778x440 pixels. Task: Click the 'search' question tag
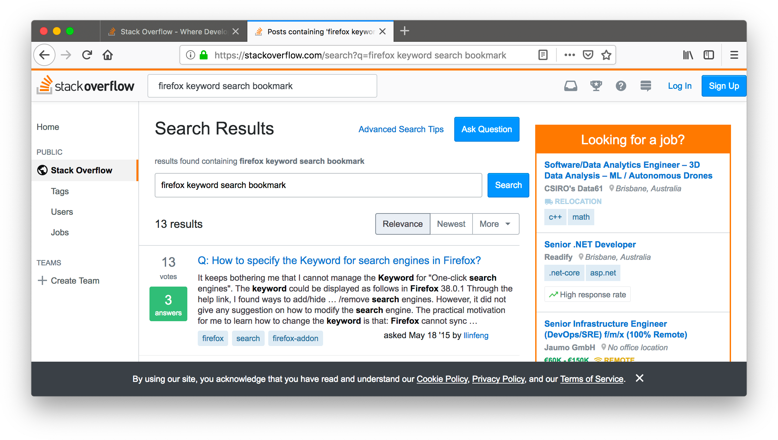pos(248,338)
